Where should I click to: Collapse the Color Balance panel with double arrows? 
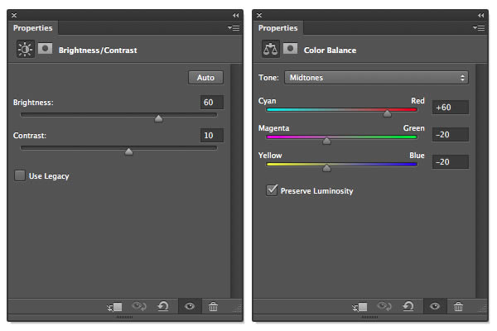point(480,15)
